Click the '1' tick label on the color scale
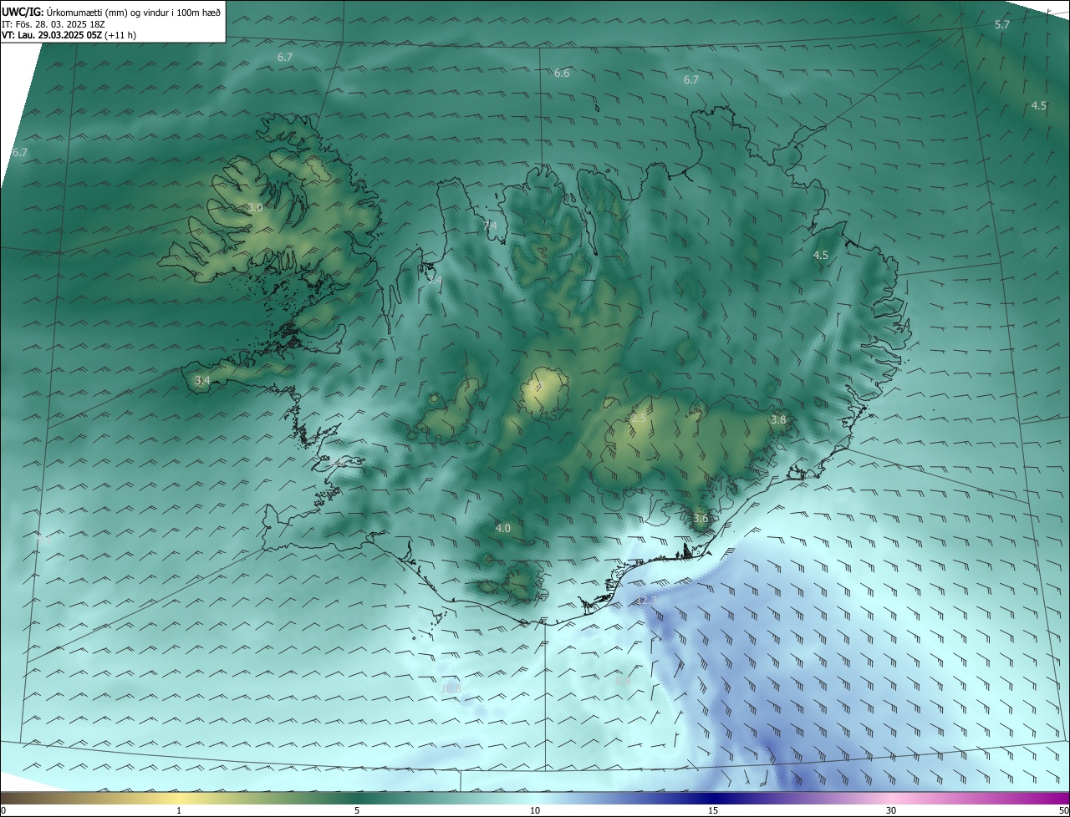This screenshot has width=1070, height=817. [x=179, y=810]
